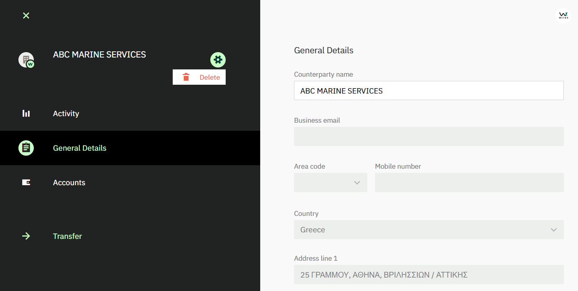Click the Address line 1 field
Screen dimensions: 578x291
tap(429, 275)
